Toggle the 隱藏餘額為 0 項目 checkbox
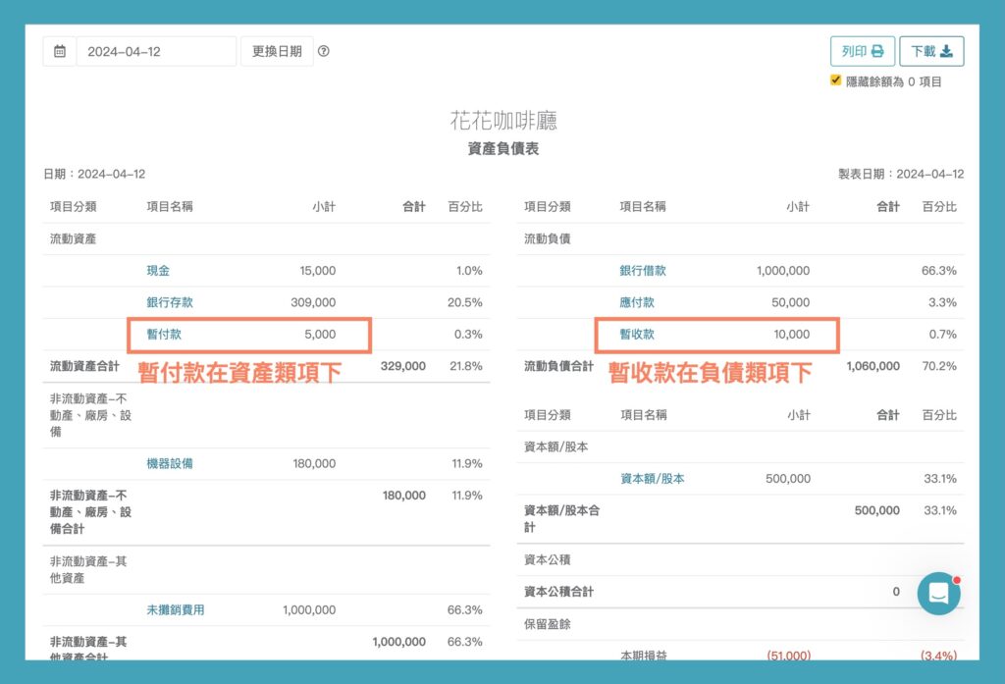This screenshot has height=684, width=1005. click(835, 80)
